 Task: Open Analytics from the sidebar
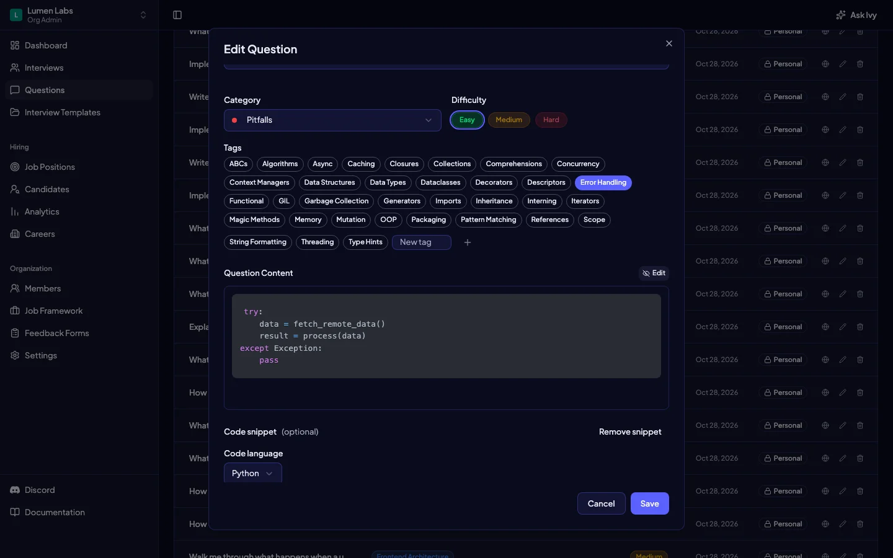79,211
